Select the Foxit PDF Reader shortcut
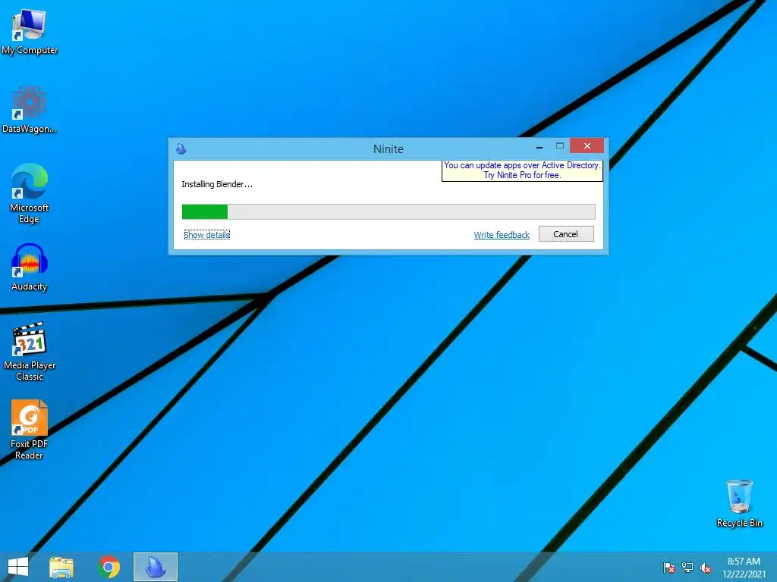 [x=30, y=430]
